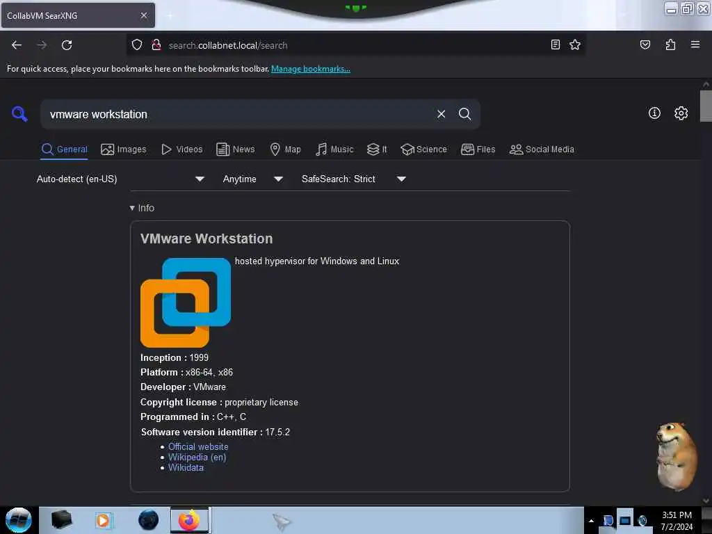Open the Wikidata link
Screen dimensions: 712x534
(x=186, y=468)
